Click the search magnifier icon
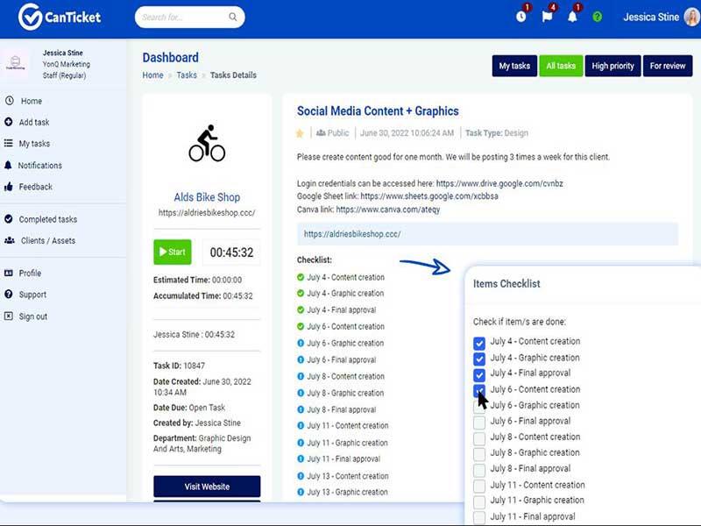701x526 pixels. pyautogui.click(x=233, y=17)
